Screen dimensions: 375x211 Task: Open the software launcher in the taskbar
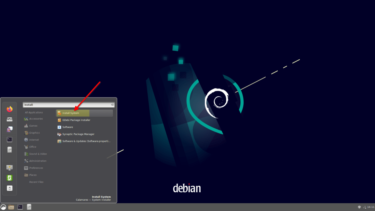[29, 207]
